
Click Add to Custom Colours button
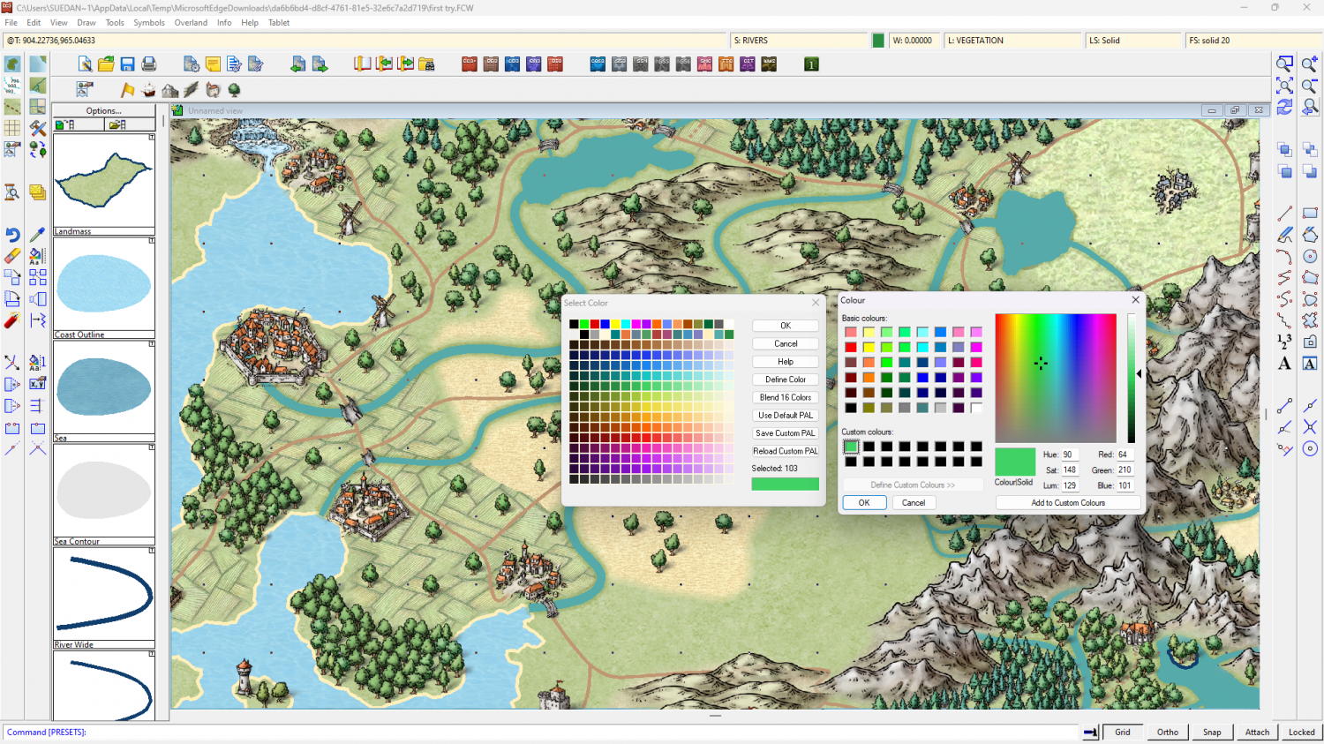[x=1068, y=503]
